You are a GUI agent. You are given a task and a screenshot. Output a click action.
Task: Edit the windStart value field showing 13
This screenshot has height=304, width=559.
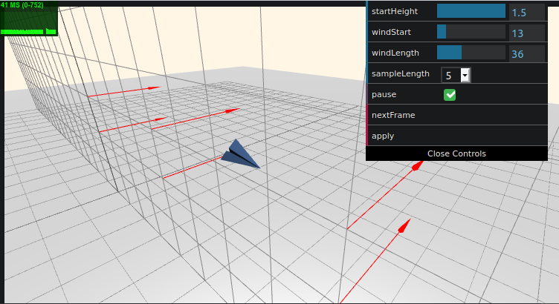526,33
